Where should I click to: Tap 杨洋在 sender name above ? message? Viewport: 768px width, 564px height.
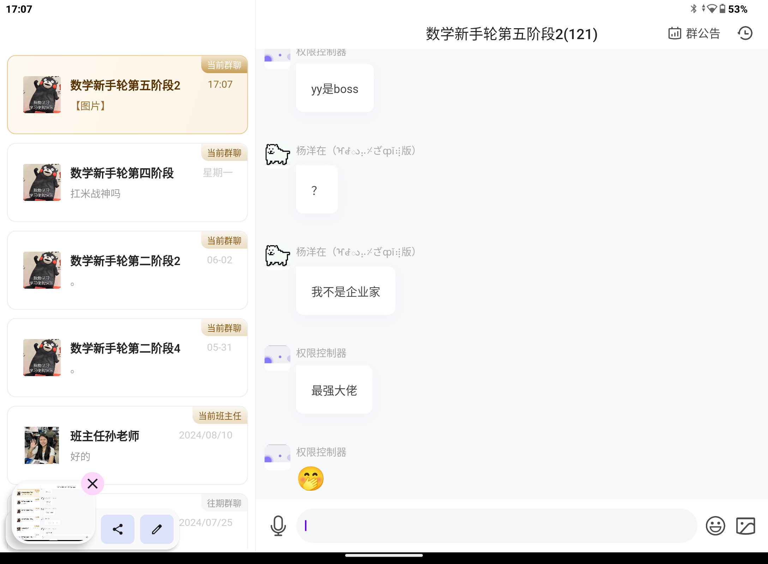click(x=355, y=151)
